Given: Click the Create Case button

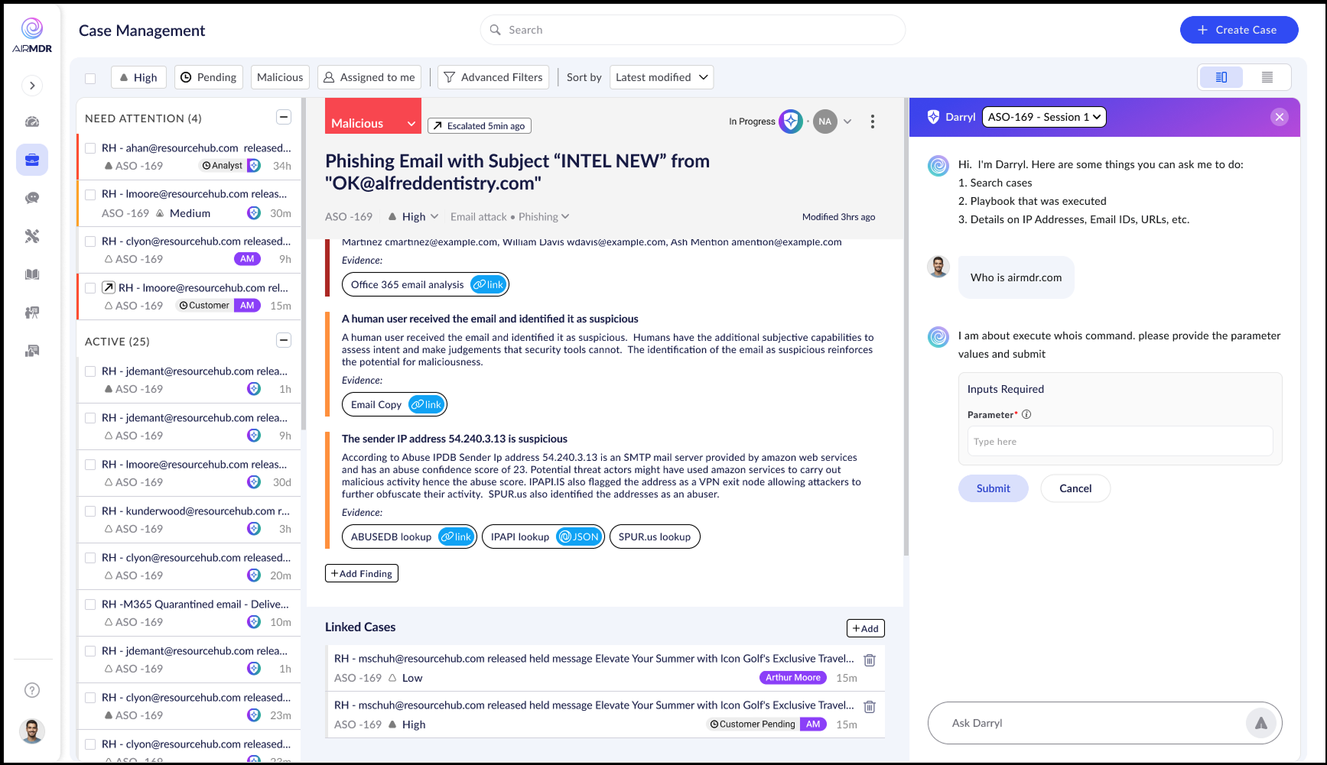Looking at the screenshot, I should (1238, 29).
